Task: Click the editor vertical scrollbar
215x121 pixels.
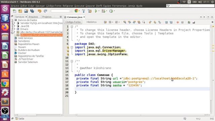Action: coord(211,69)
